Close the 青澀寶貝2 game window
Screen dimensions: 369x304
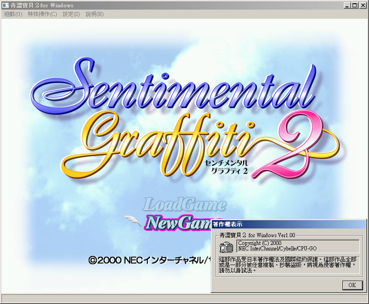click(363, 5)
